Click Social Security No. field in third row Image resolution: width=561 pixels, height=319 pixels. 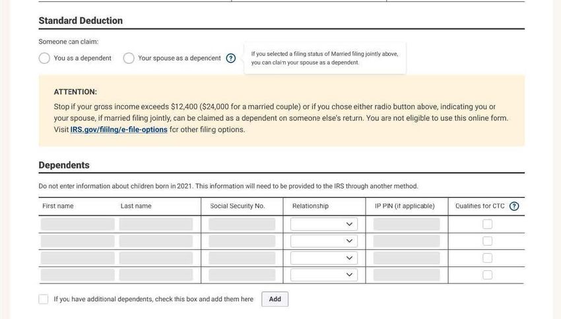click(x=242, y=258)
